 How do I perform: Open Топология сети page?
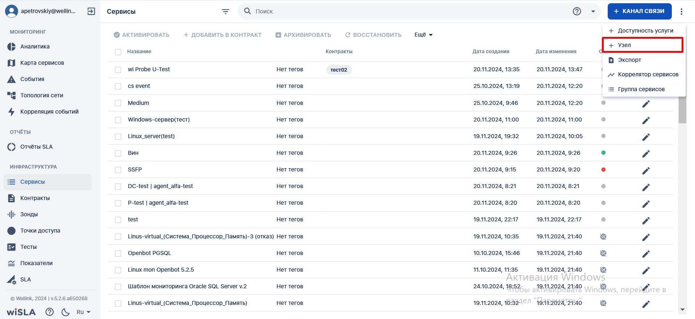pos(42,95)
